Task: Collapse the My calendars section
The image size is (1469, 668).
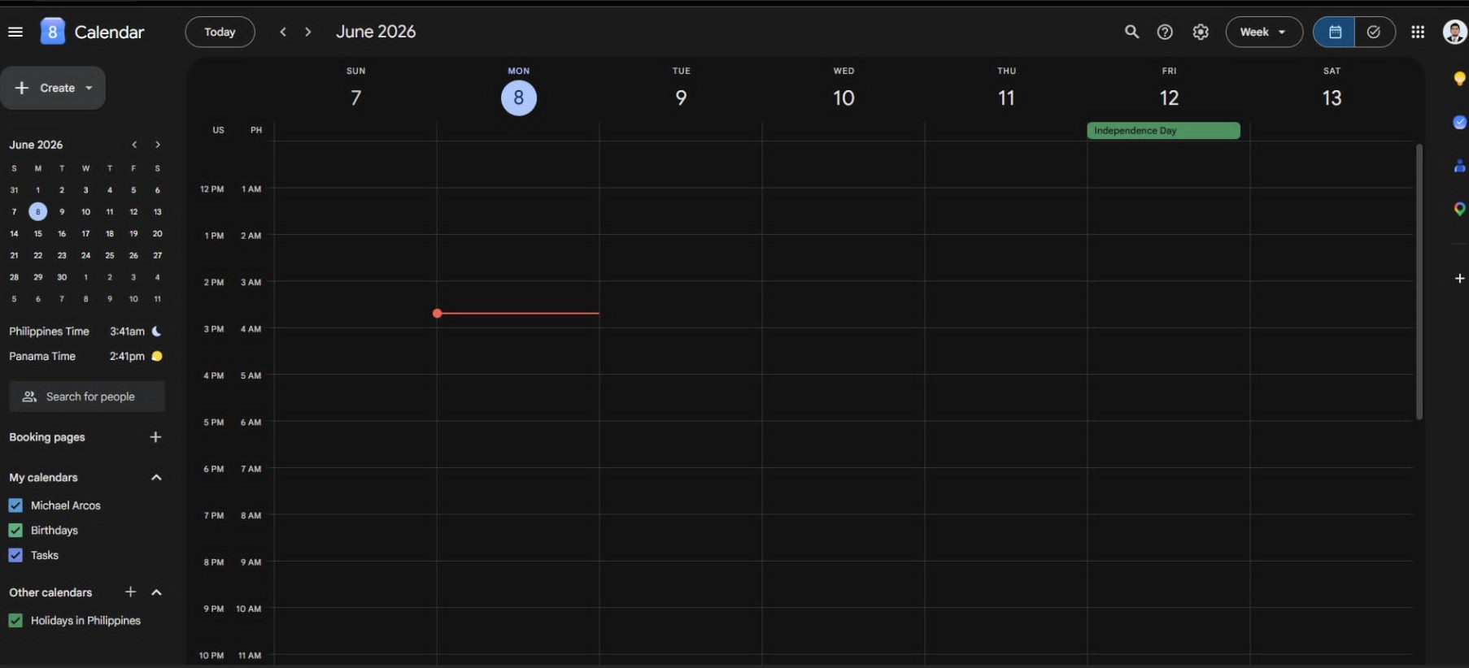Action: coord(156,478)
